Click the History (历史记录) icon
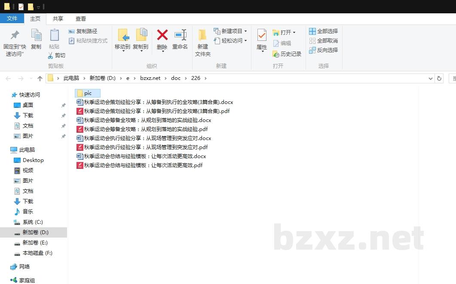Screen dimensions: 456x284 click(x=276, y=54)
